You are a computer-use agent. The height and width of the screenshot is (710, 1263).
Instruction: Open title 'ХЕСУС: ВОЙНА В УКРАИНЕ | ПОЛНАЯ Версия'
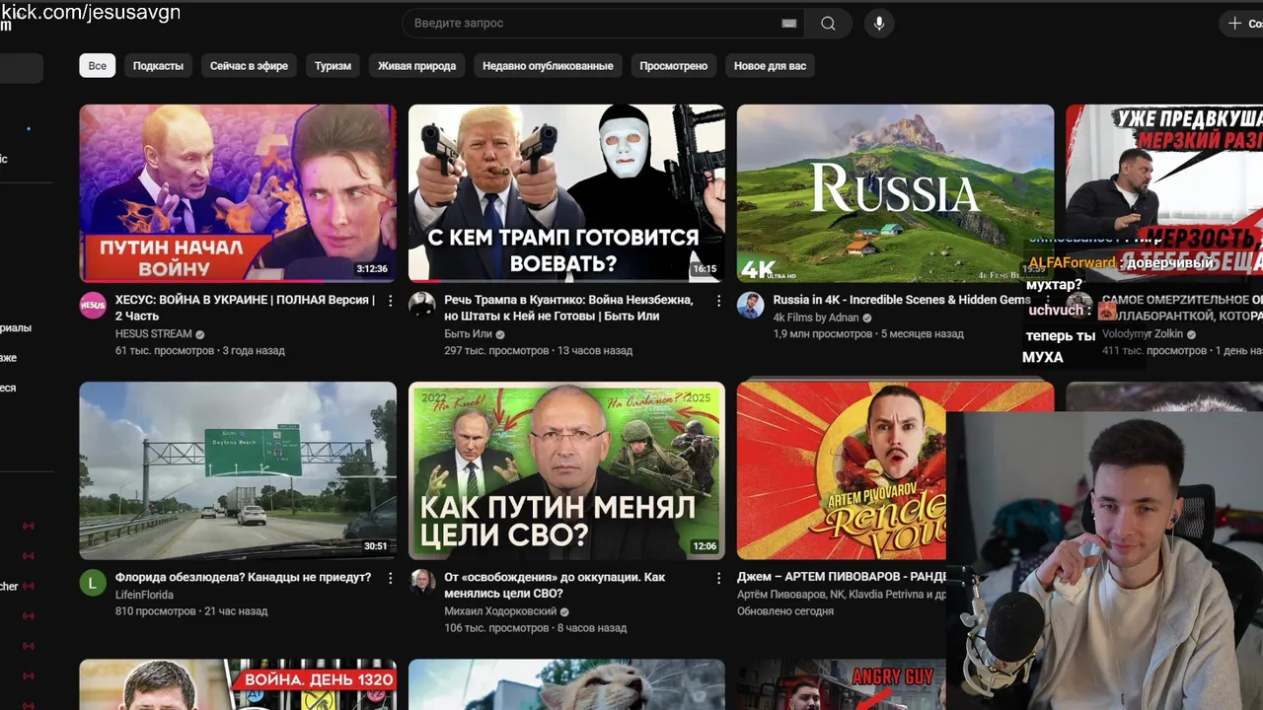[245, 308]
